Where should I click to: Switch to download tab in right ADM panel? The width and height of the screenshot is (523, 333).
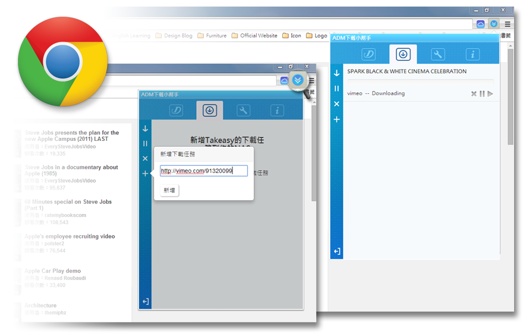(x=403, y=54)
